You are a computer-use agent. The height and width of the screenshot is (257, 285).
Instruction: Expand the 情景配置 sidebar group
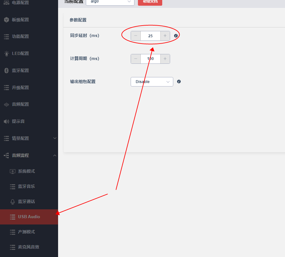coord(29,138)
